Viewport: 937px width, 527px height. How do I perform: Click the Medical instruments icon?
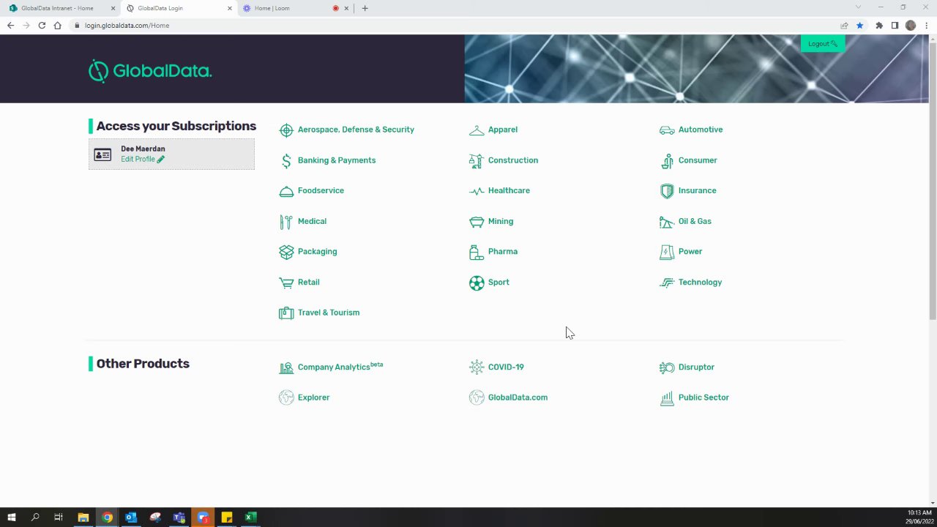click(286, 222)
